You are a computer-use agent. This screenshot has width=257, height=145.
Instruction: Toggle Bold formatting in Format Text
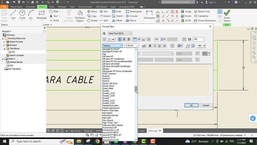click(x=150, y=46)
